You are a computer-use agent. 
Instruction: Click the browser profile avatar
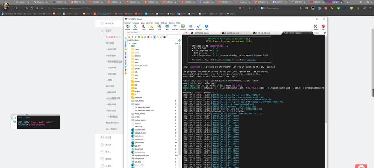6,6
